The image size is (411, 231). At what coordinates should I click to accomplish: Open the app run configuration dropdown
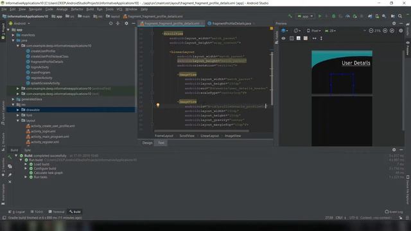pos(305,16)
